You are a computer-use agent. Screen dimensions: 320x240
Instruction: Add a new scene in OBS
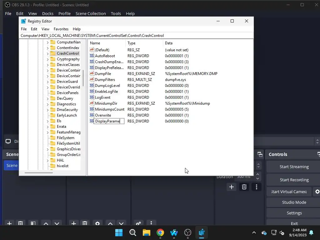[9, 223]
